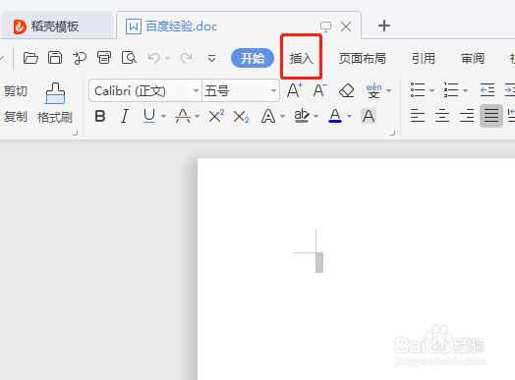Click the 复制 copy button

[15, 117]
